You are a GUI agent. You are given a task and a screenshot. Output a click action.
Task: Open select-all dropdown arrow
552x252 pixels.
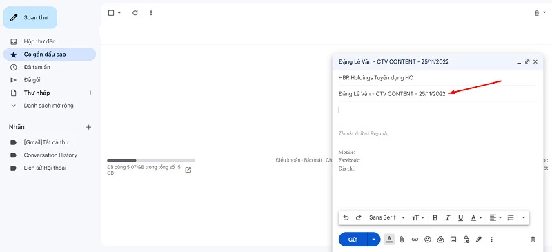tap(119, 13)
